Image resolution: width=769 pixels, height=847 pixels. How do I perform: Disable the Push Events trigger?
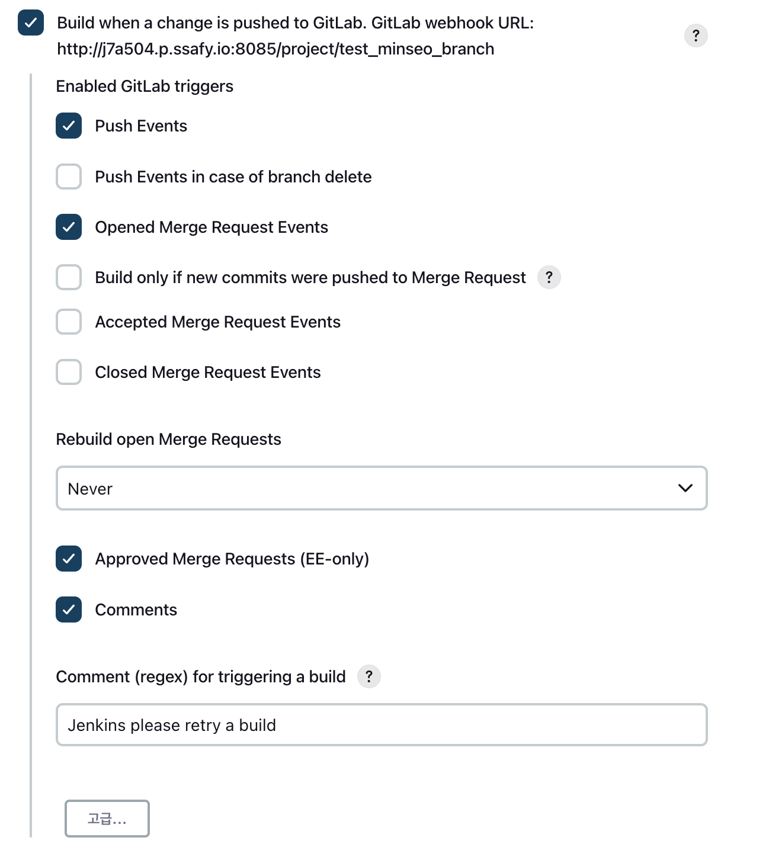coord(69,126)
